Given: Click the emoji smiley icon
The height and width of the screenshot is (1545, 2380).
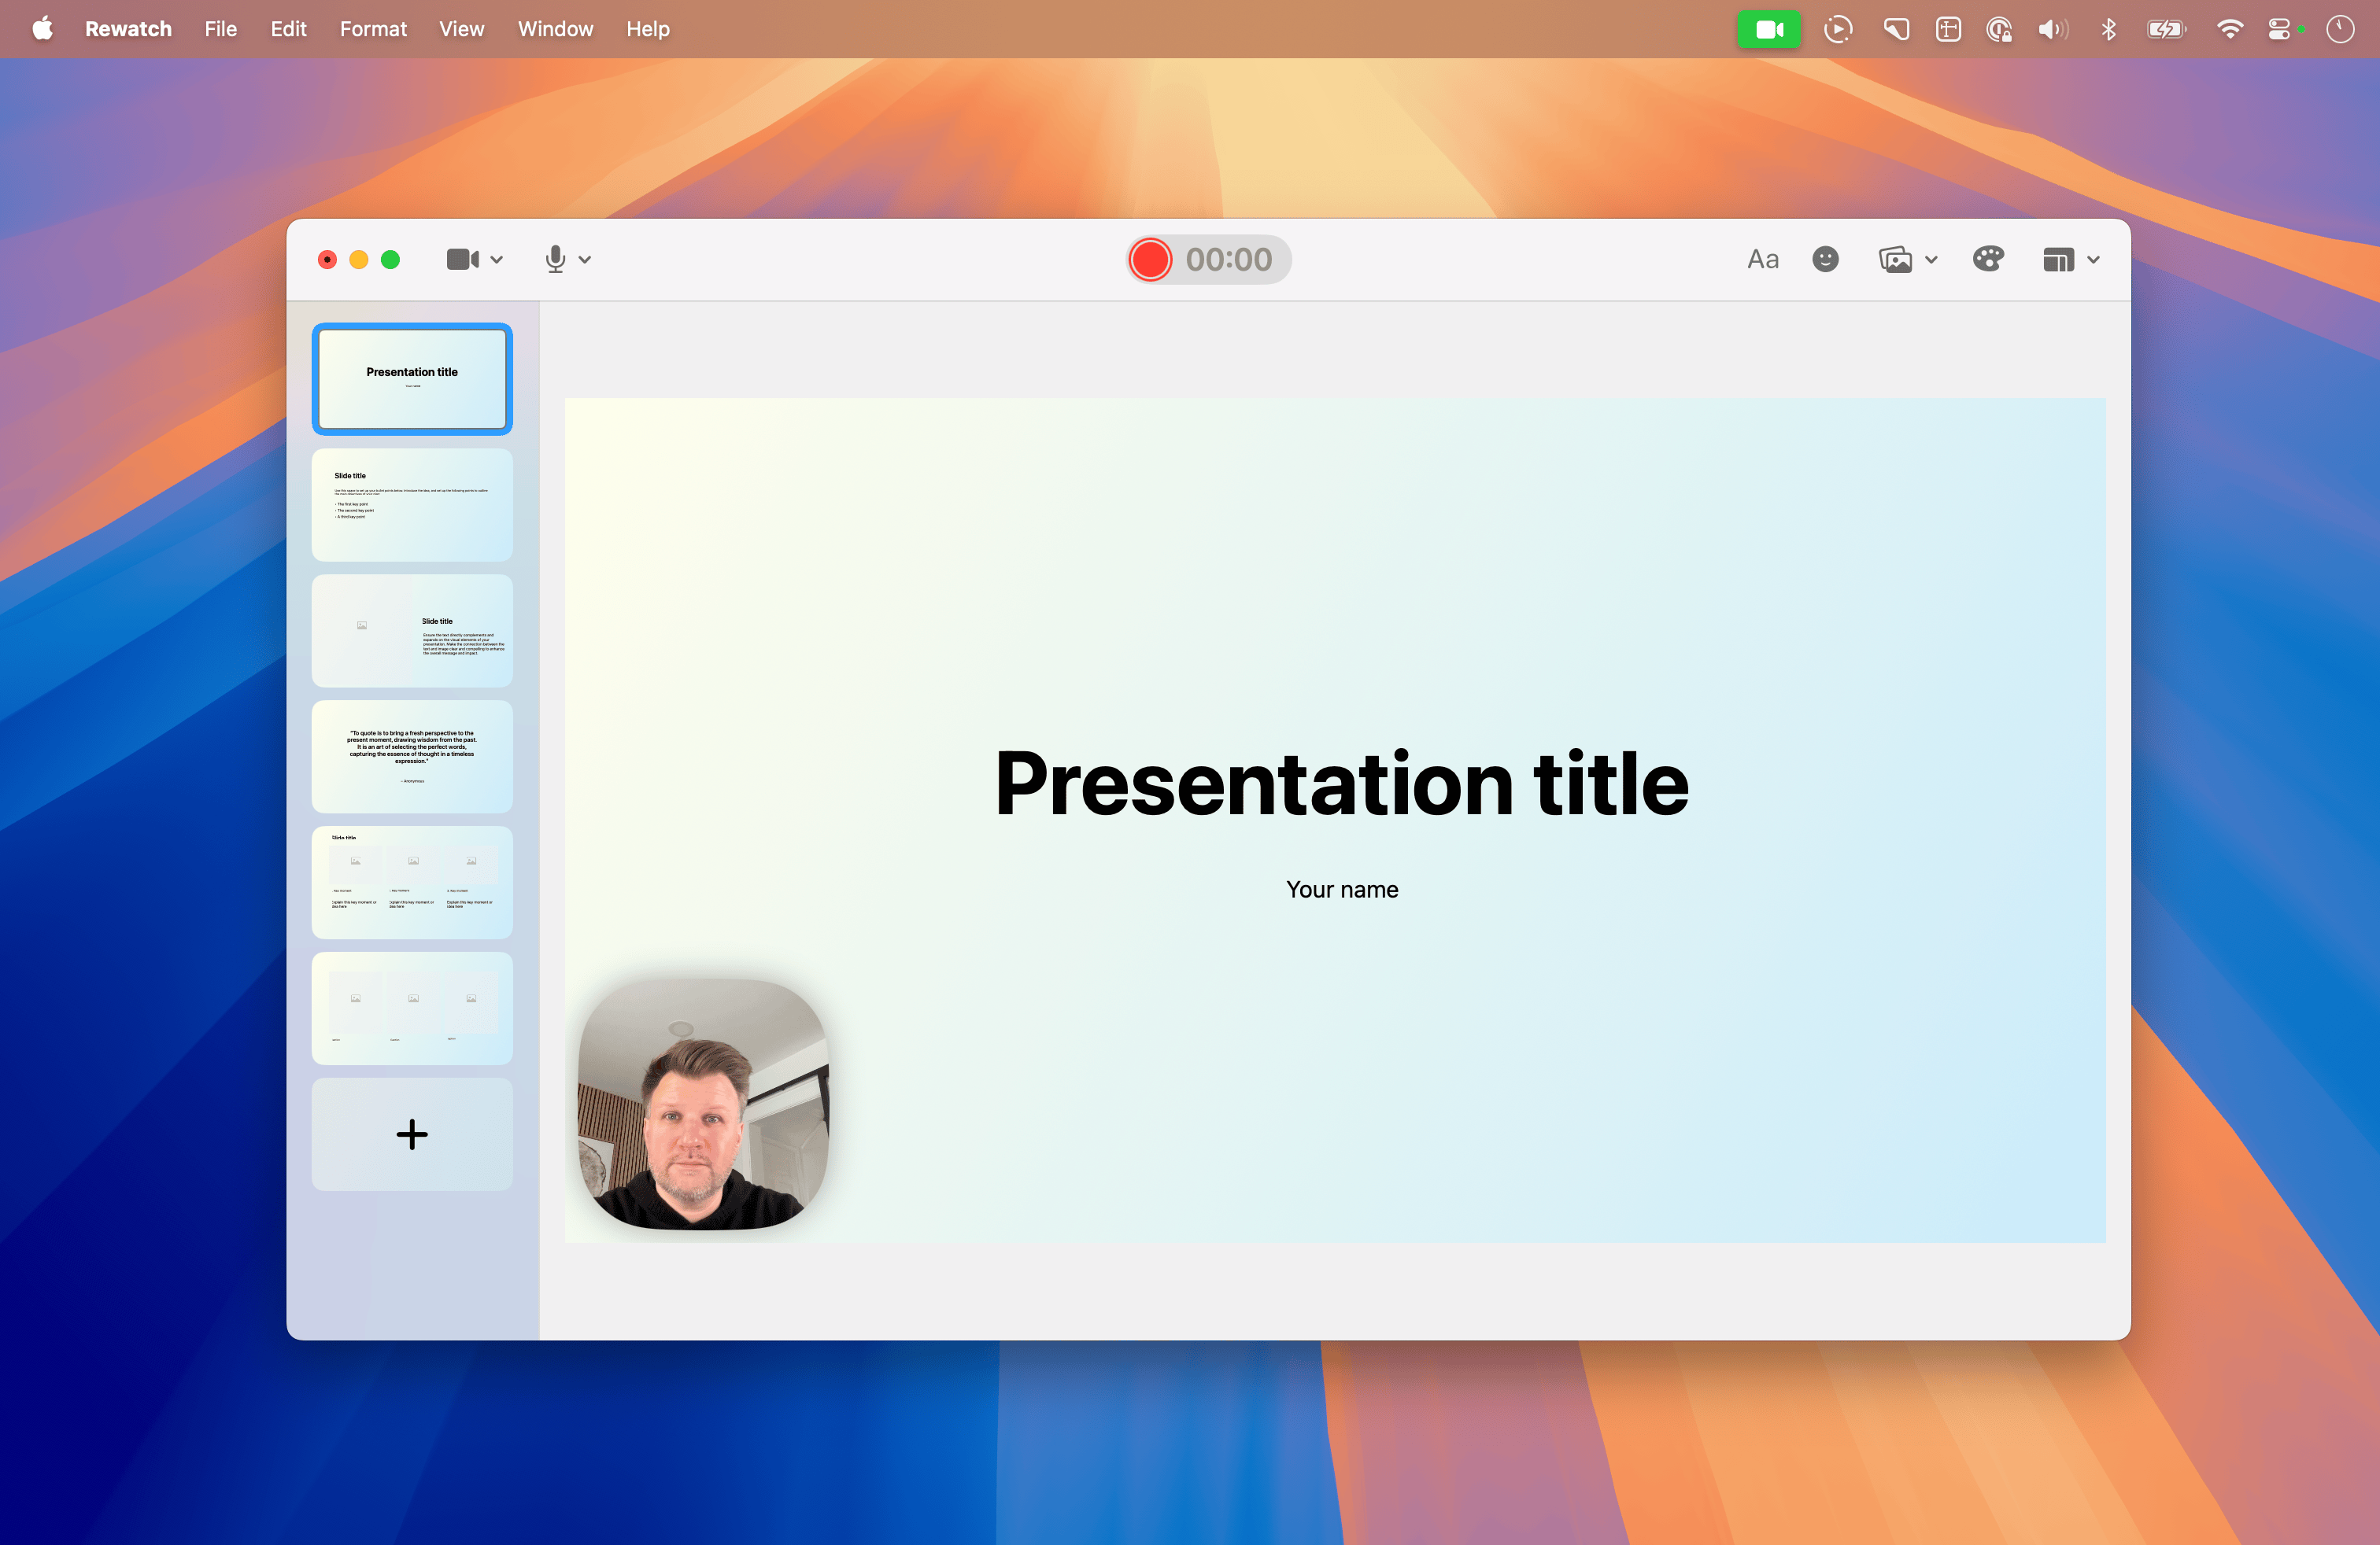Looking at the screenshot, I should click(1824, 259).
